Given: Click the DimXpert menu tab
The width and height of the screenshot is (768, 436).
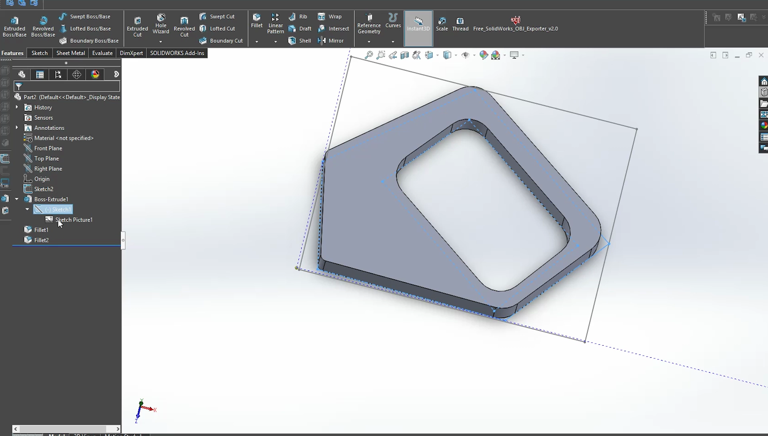Looking at the screenshot, I should (x=131, y=53).
